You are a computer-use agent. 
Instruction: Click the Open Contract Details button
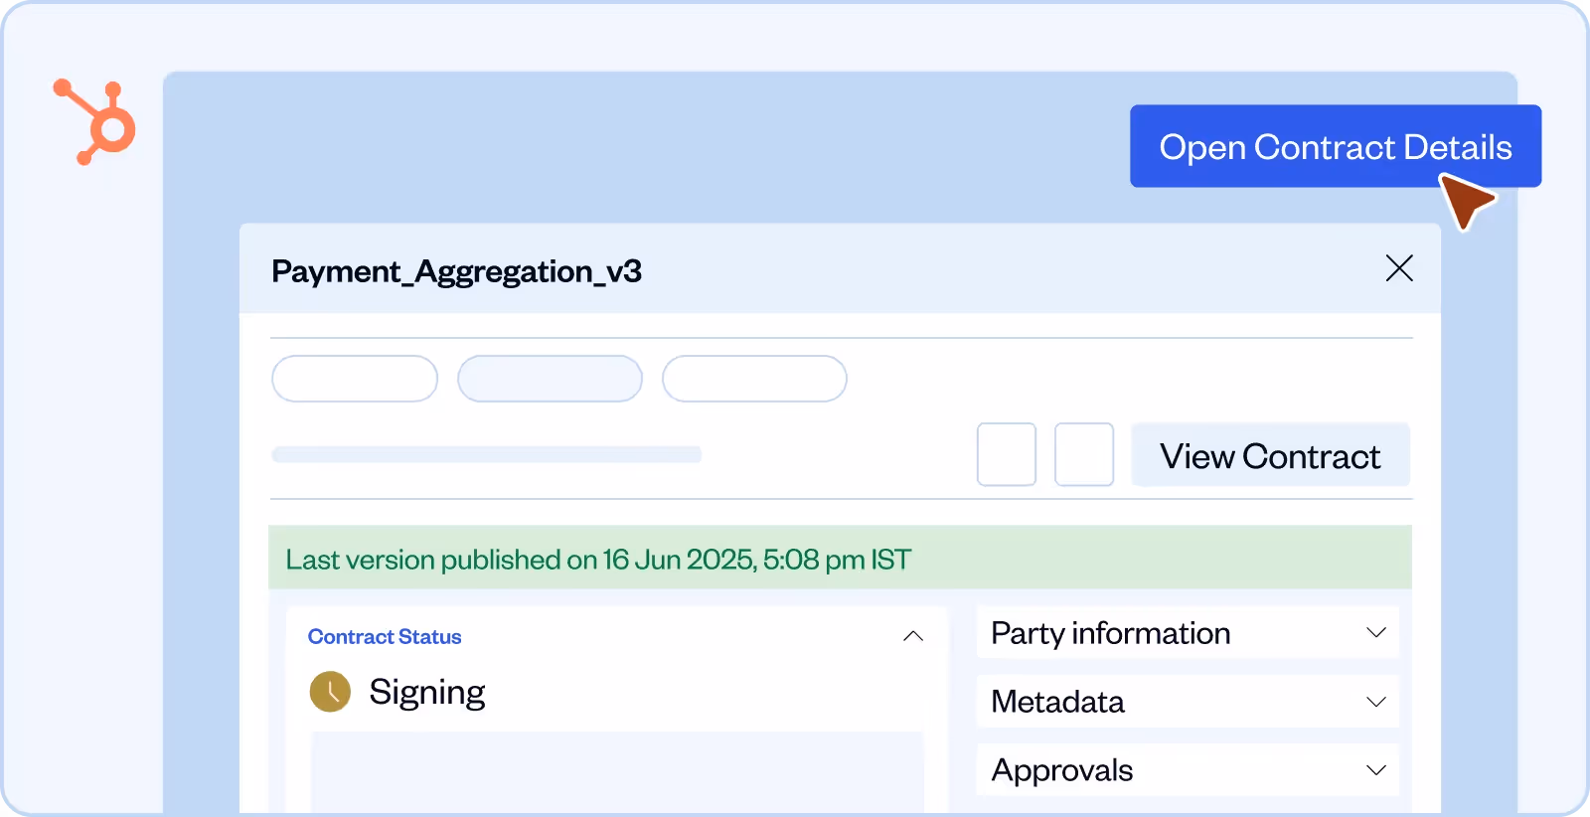[x=1335, y=146]
